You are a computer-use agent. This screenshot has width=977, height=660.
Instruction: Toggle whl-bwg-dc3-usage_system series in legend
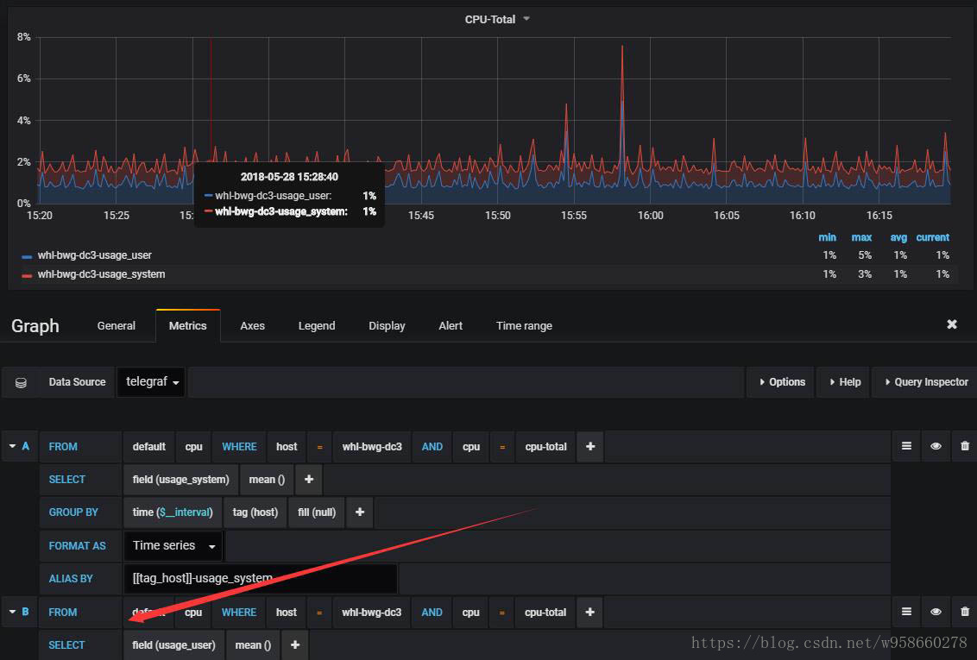click(x=102, y=274)
